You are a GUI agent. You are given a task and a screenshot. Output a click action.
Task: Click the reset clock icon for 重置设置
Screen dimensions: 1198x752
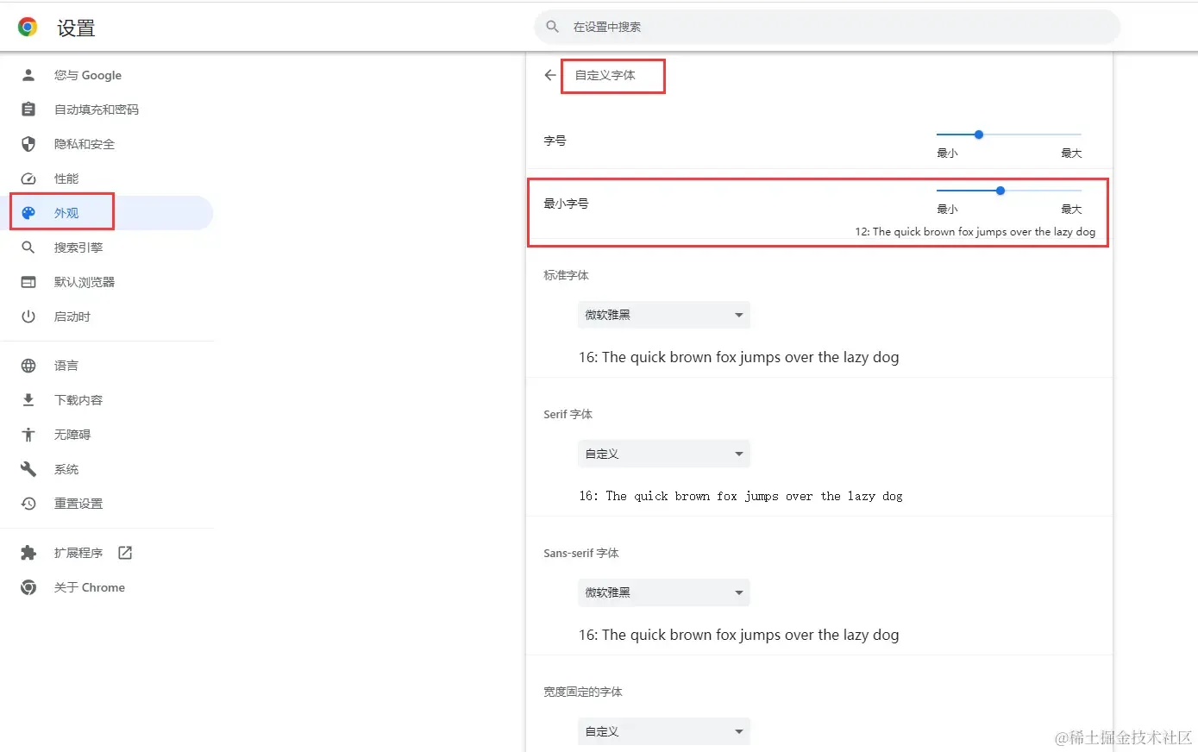[28, 504]
